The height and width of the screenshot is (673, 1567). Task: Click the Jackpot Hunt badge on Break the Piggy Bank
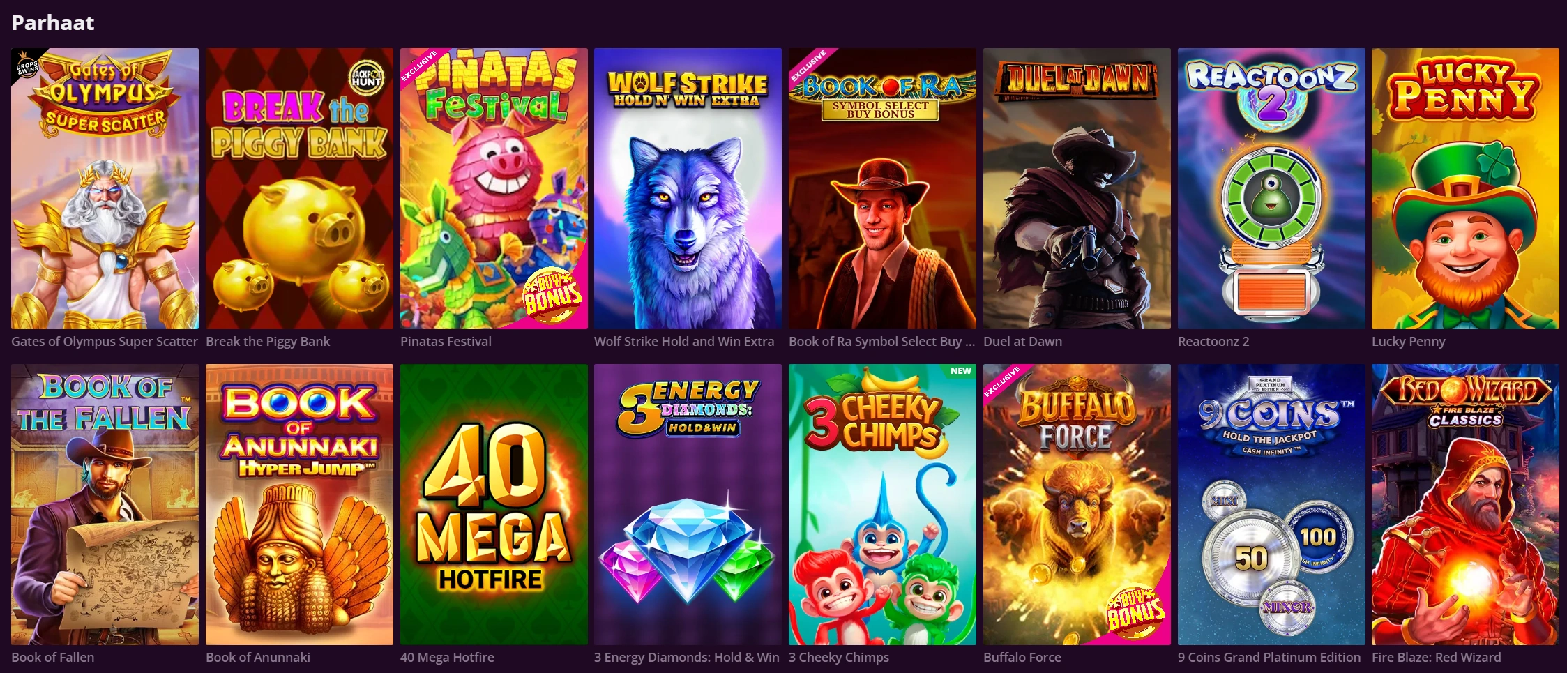pyautogui.click(x=366, y=77)
